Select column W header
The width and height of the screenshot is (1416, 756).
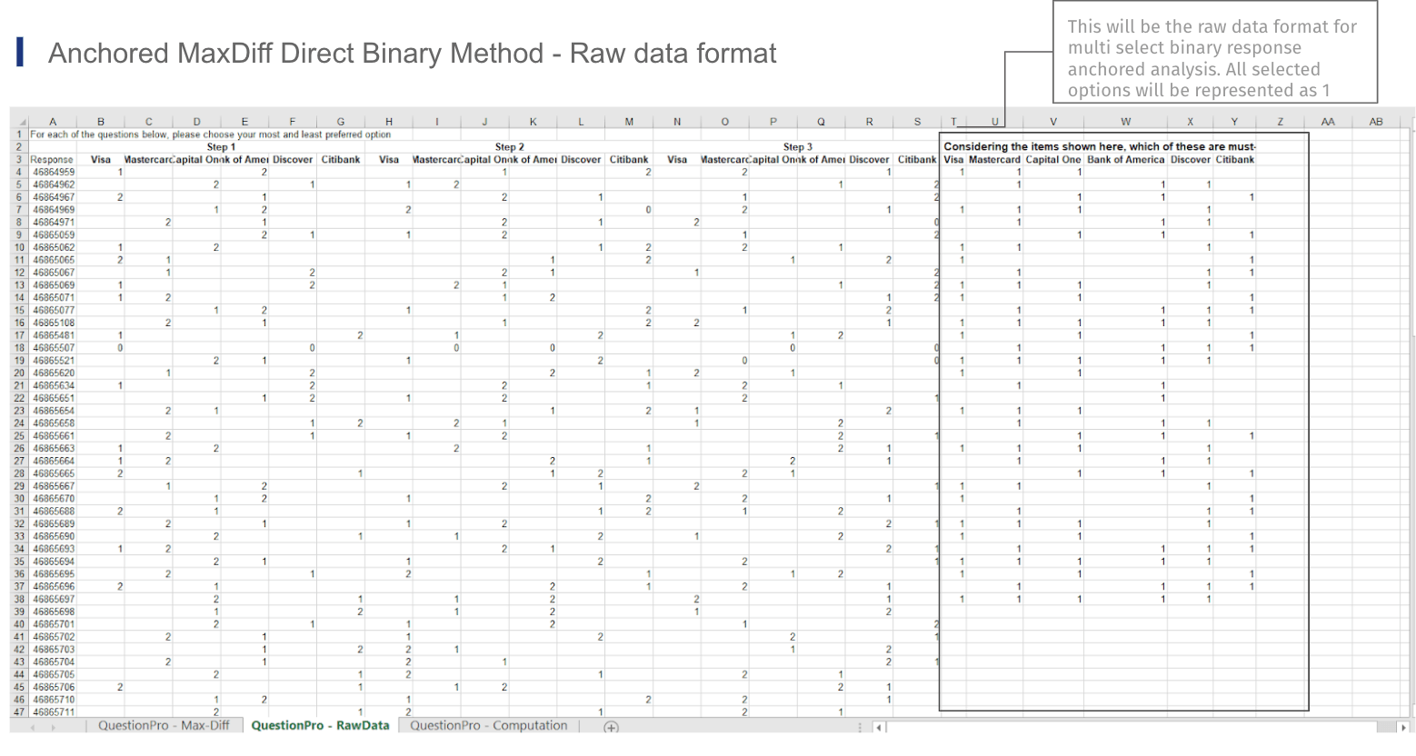tap(1125, 122)
